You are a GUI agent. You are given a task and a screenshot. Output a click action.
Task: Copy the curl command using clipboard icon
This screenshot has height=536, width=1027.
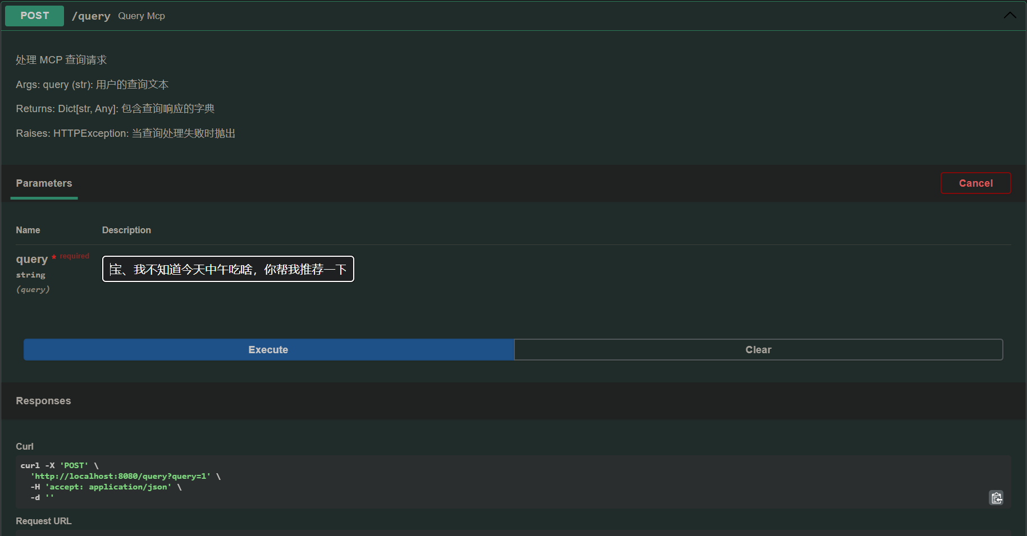point(996,497)
